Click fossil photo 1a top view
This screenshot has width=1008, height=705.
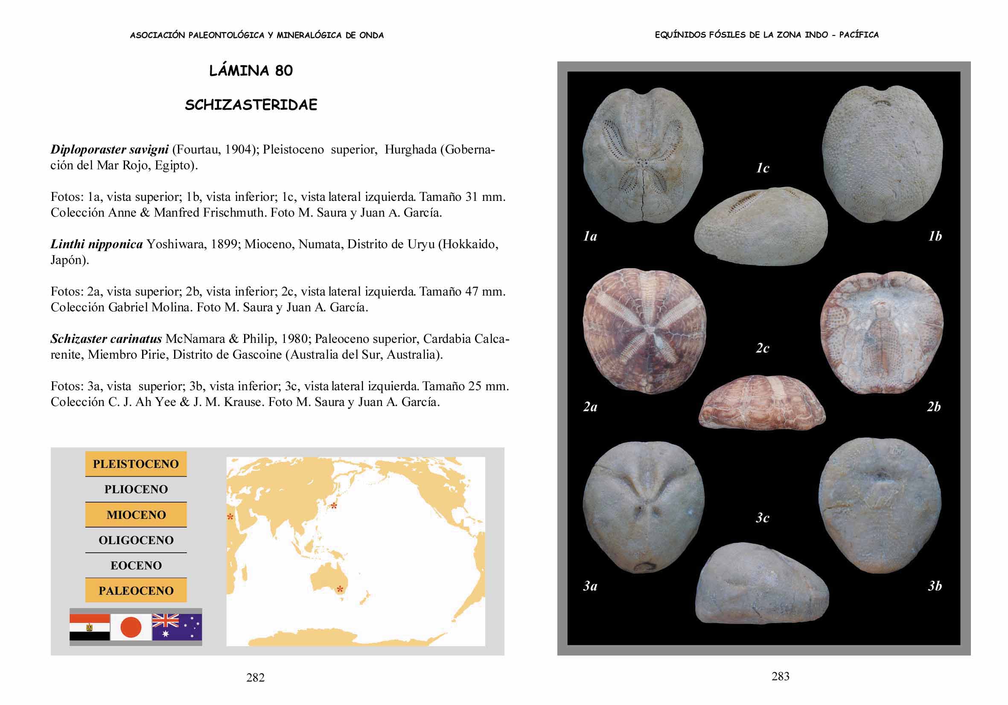(643, 156)
